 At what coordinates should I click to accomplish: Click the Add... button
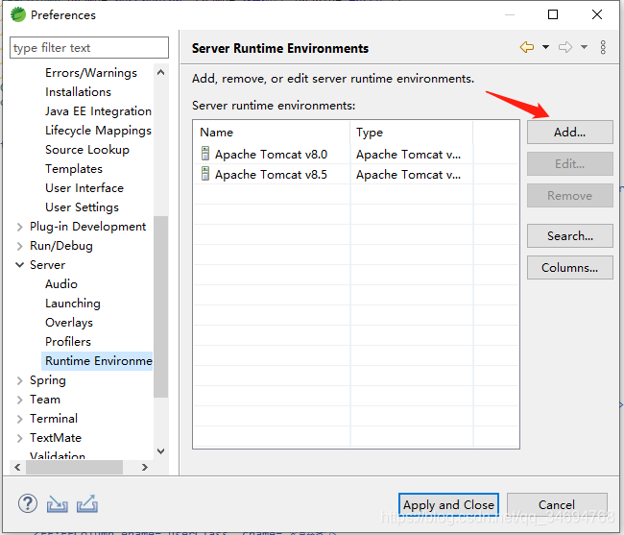click(570, 133)
